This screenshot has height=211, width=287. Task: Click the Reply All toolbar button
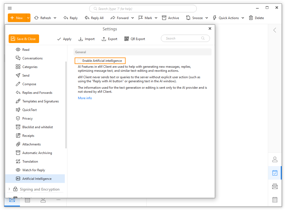[94, 18]
